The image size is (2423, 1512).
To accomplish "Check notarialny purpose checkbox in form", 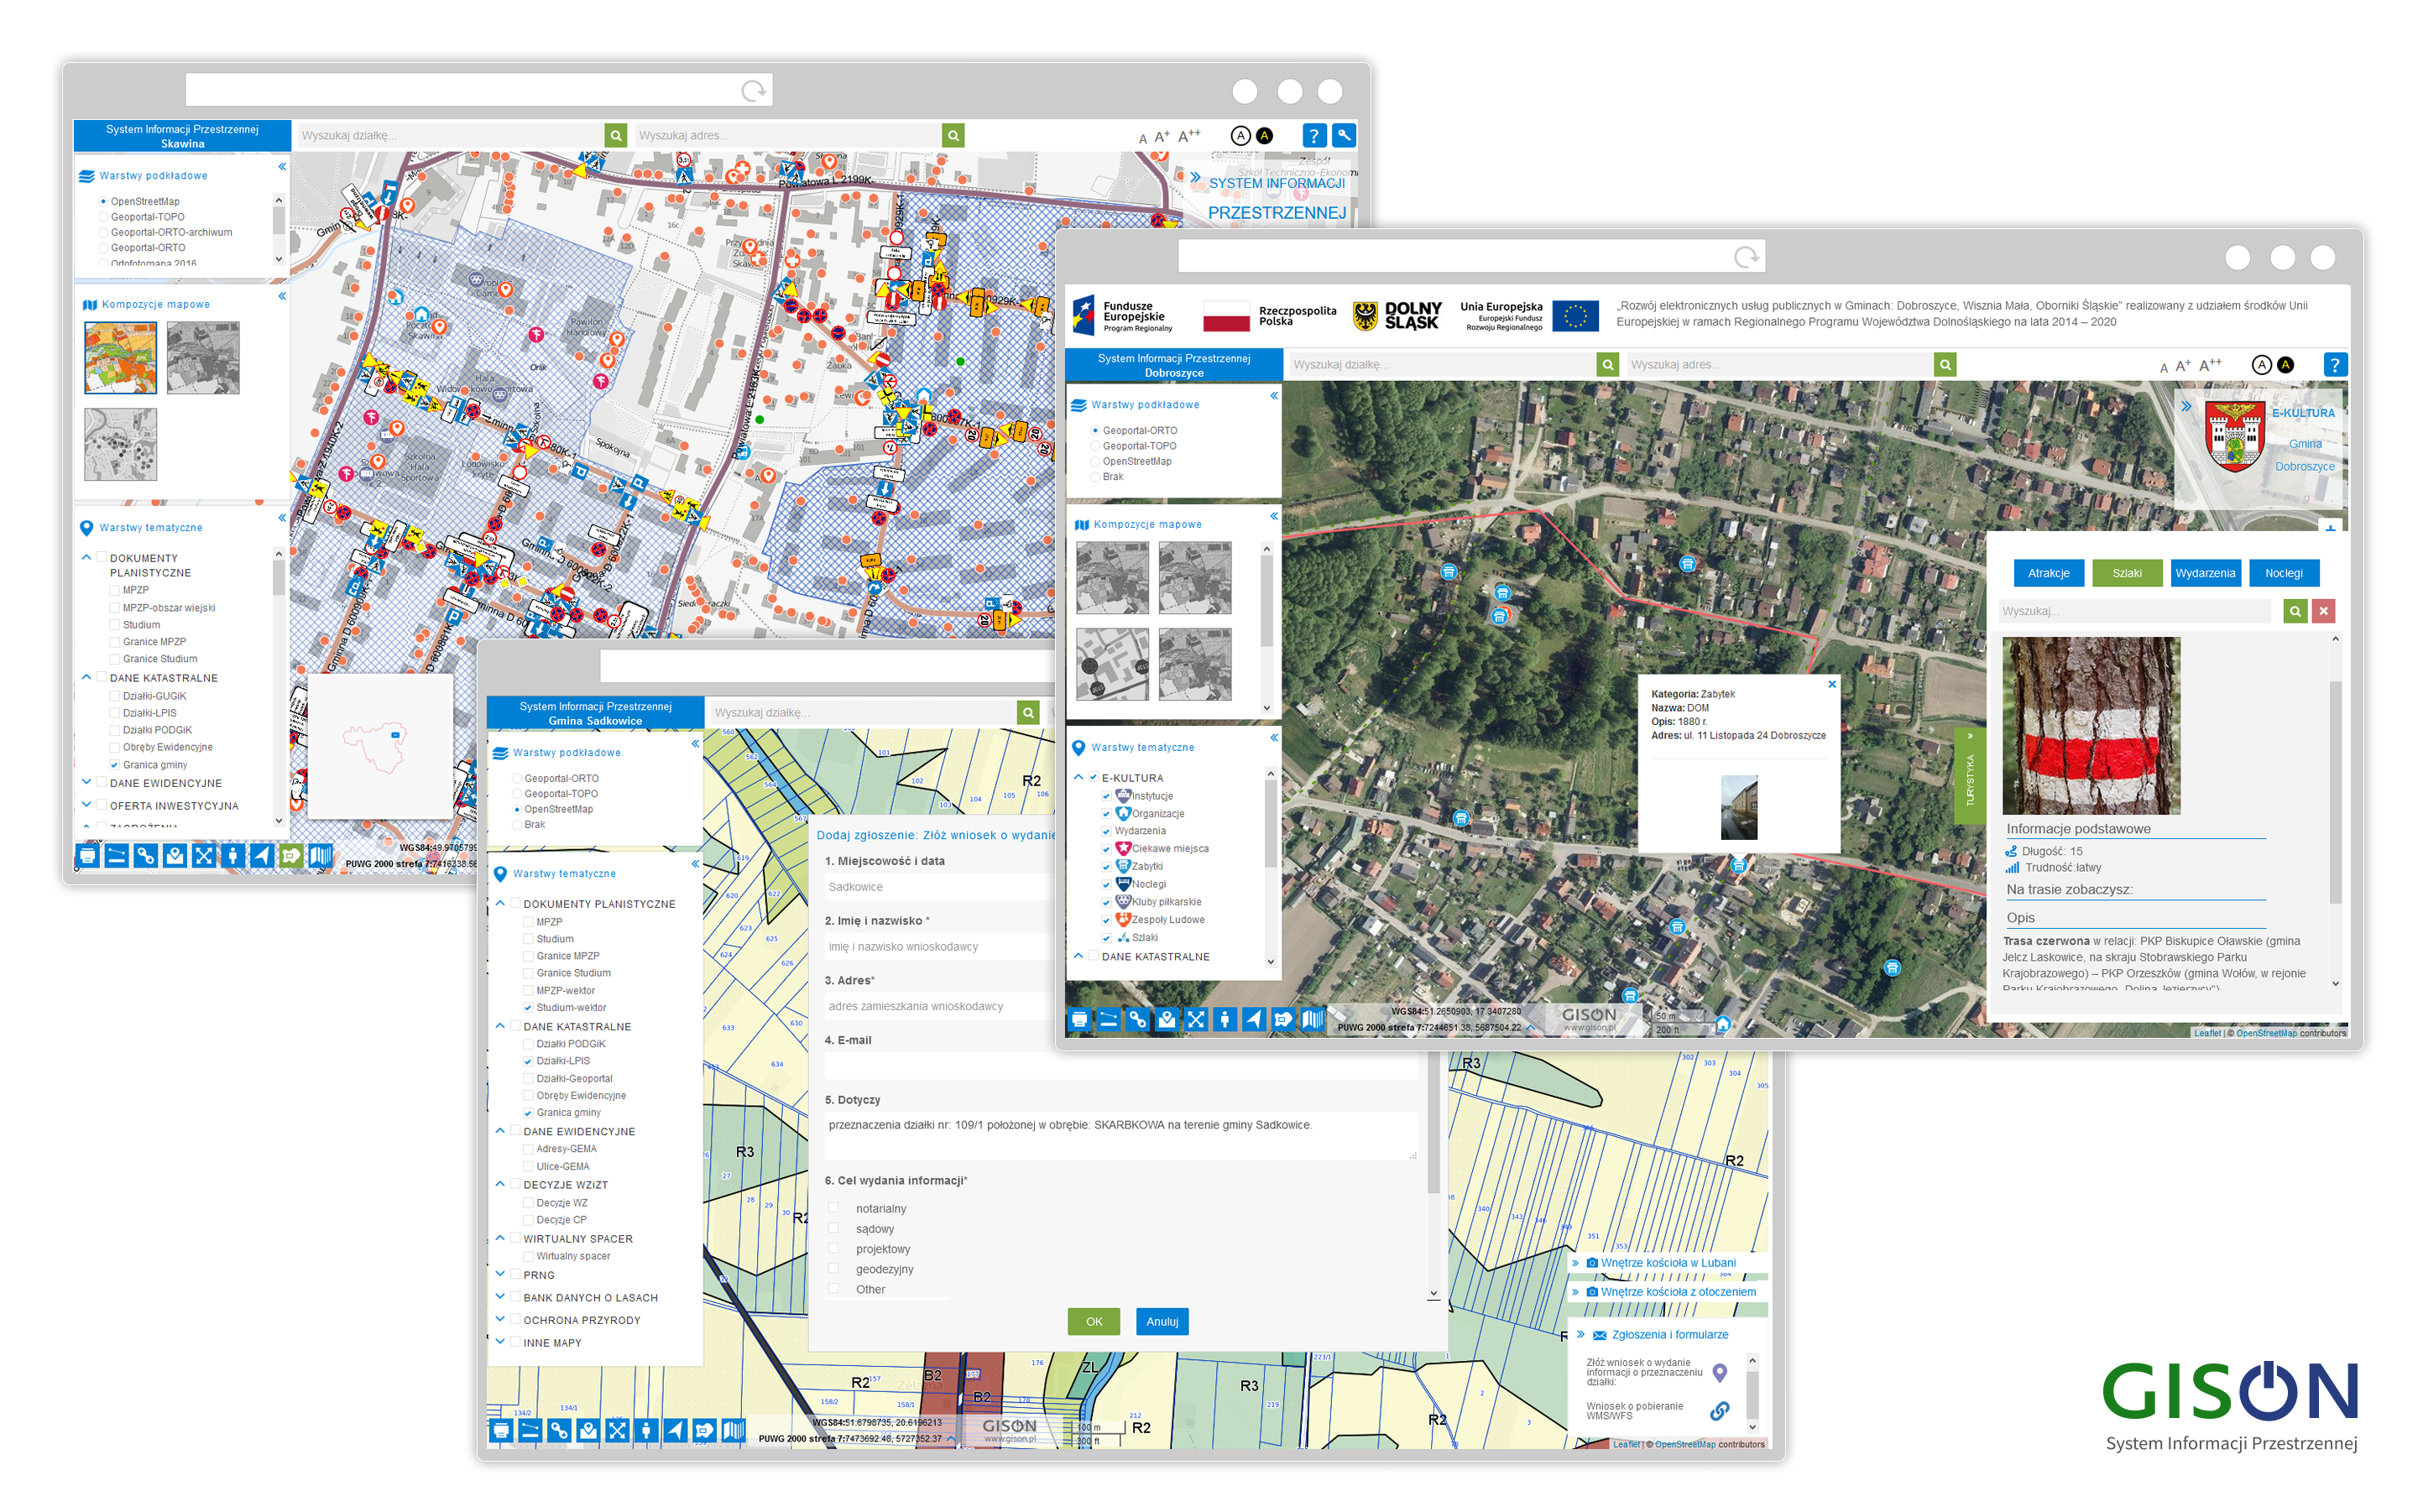I will 833,1209.
